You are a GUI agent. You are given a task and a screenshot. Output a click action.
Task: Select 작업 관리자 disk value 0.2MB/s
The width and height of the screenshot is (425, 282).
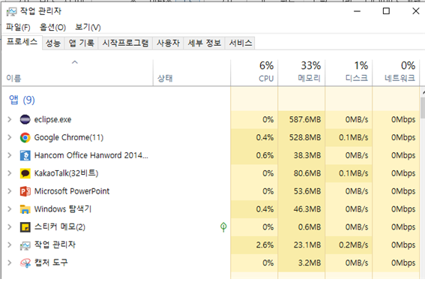coord(354,245)
